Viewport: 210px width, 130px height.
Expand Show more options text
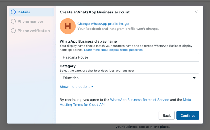pyautogui.click(x=75, y=87)
